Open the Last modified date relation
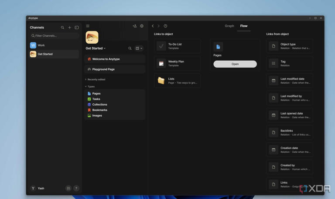The width and height of the screenshot is (335, 199). coord(290,81)
